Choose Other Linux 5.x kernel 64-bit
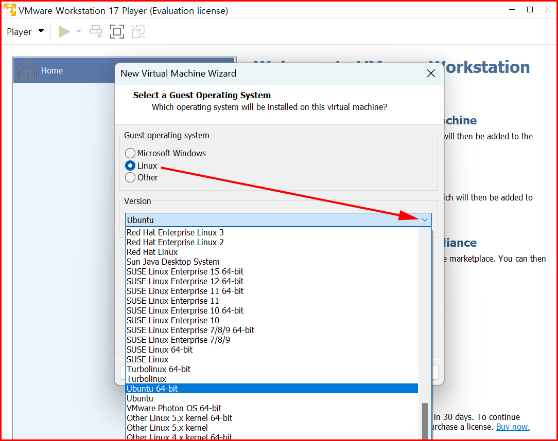The image size is (558, 441). (272, 418)
